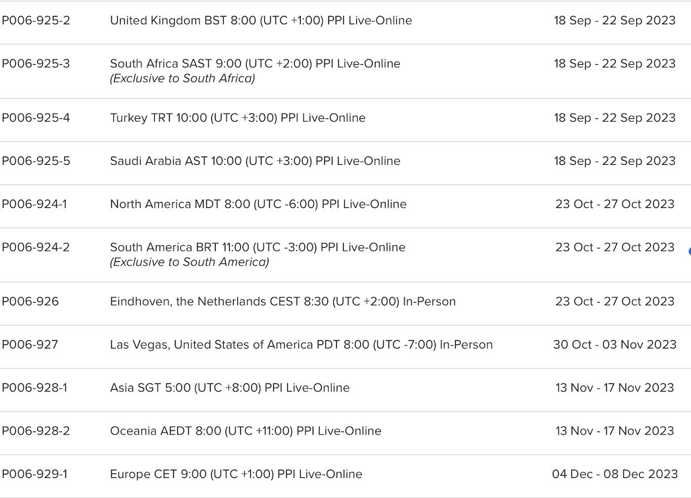Choose the Las Vegas In-Person session
This screenshot has height=498, width=691.
(x=301, y=344)
